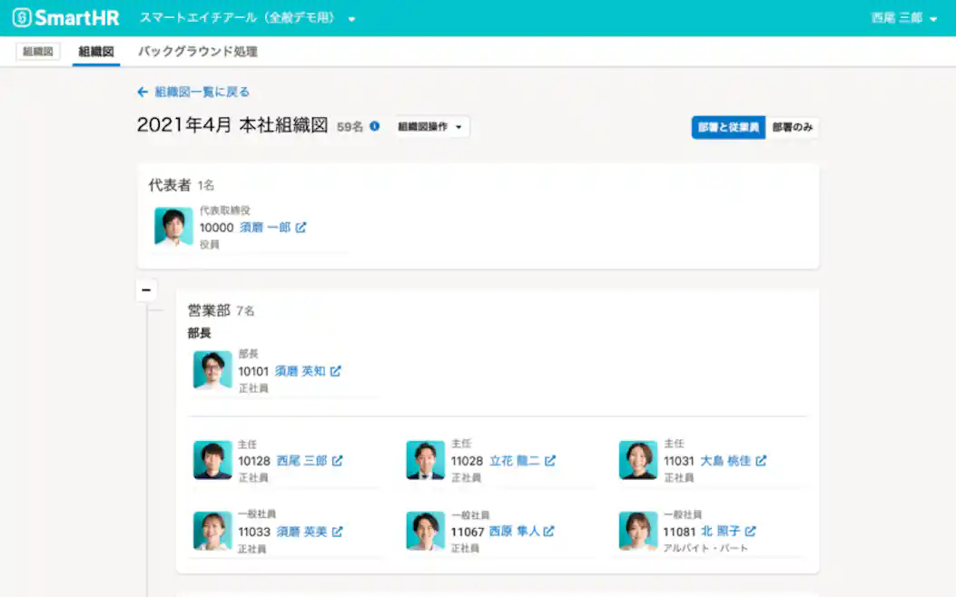Image resolution: width=956 pixels, height=597 pixels.
Task: Open the 西尾 三郎 account menu
Action: click(x=902, y=15)
